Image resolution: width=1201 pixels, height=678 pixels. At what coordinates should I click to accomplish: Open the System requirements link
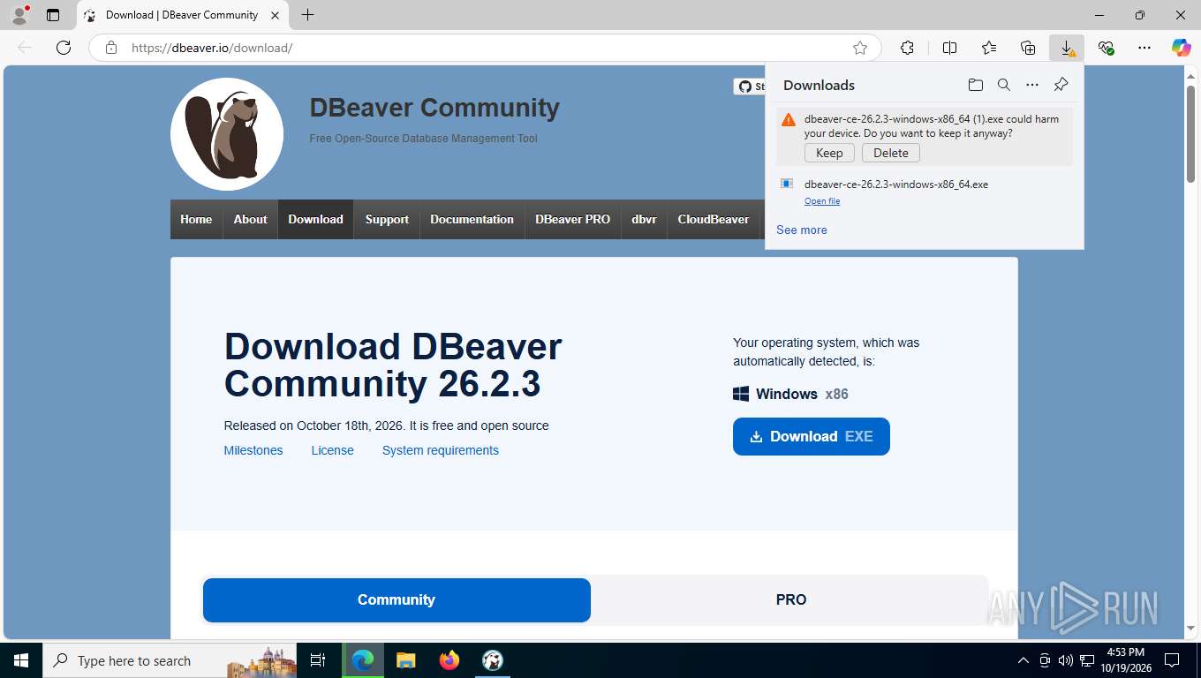coord(441,450)
